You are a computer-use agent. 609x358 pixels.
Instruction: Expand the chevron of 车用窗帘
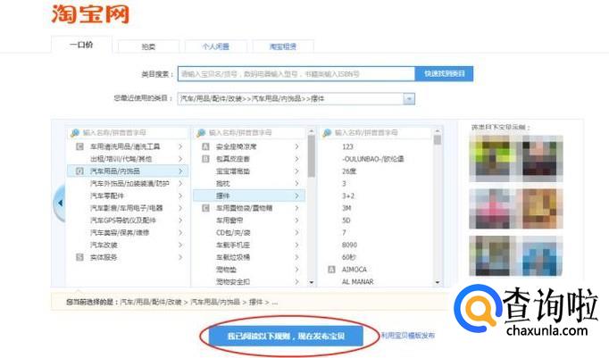[296, 221]
